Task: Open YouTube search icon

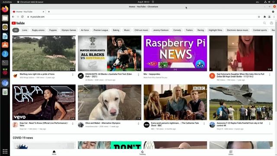Action: click(x=264, y=23)
